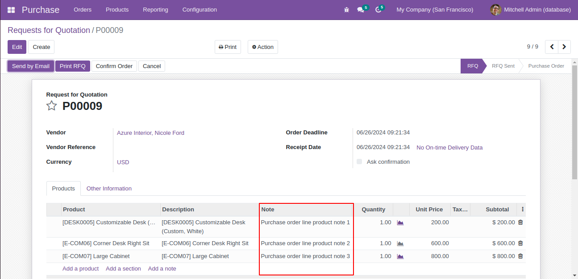Open forecast chart icon for Customizable Desk
578x279 pixels.
[x=400, y=222]
